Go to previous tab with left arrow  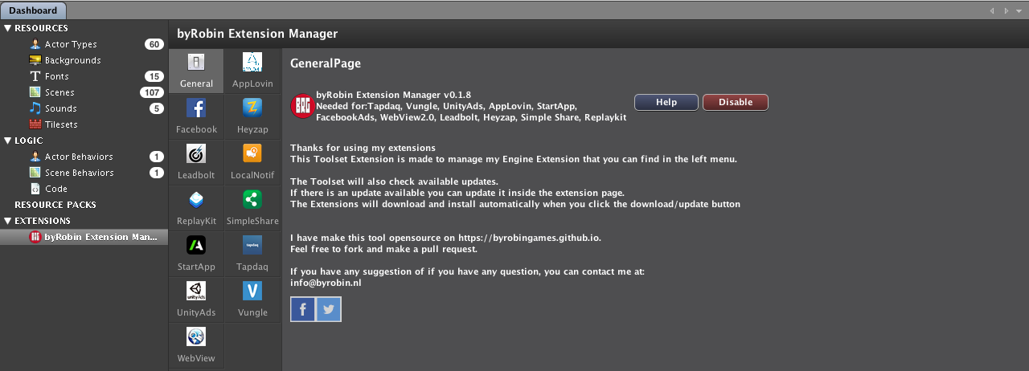pos(993,11)
